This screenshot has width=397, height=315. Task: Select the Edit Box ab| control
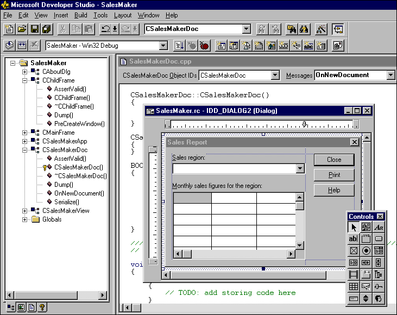coord(354,239)
